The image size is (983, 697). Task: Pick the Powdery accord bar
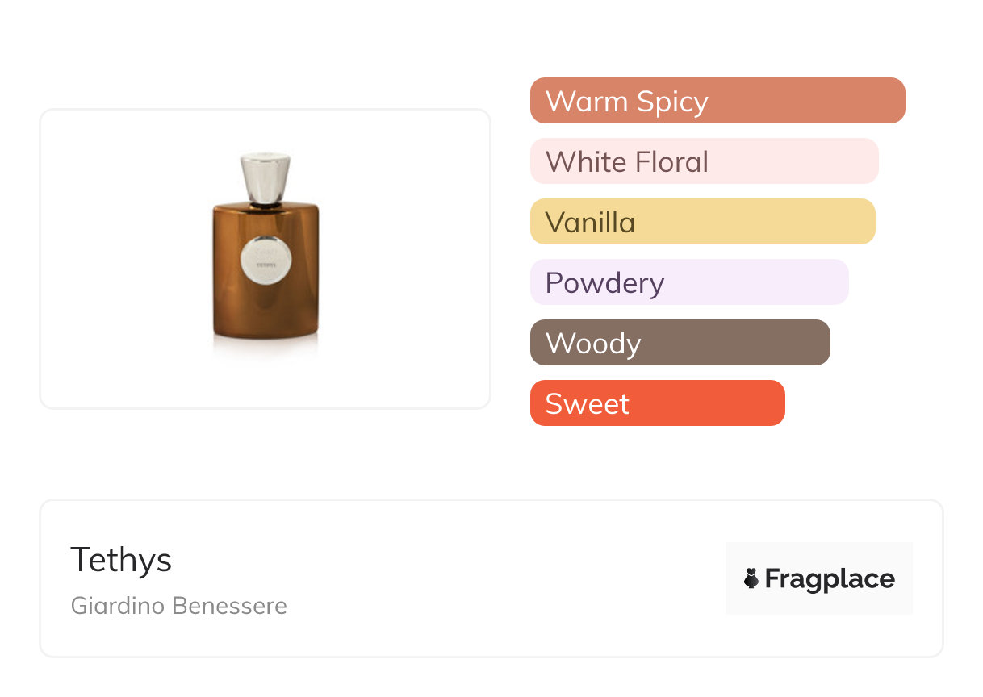tap(688, 282)
